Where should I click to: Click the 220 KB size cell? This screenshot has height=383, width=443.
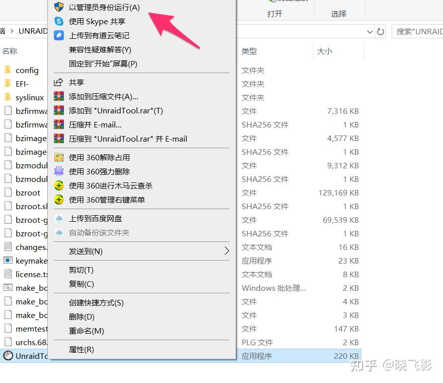coord(346,356)
